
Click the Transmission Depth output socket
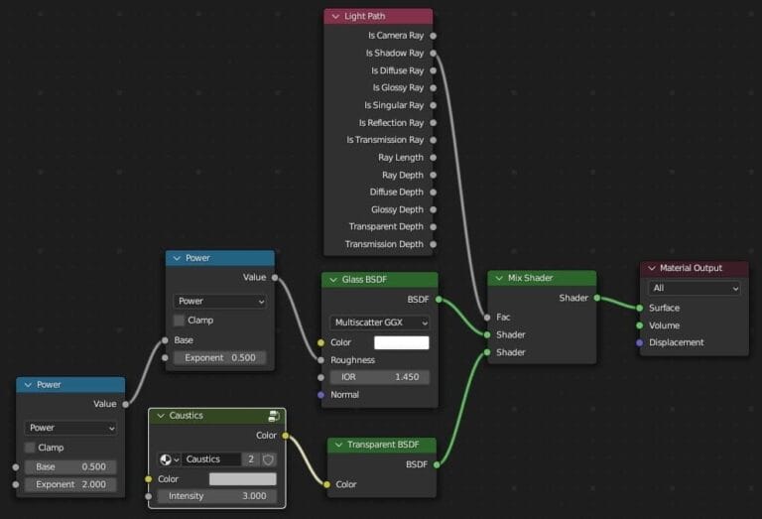coord(433,244)
